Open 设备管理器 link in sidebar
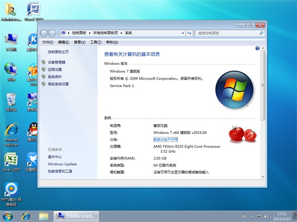The width and height of the screenshot is (297, 222). coord(57,62)
